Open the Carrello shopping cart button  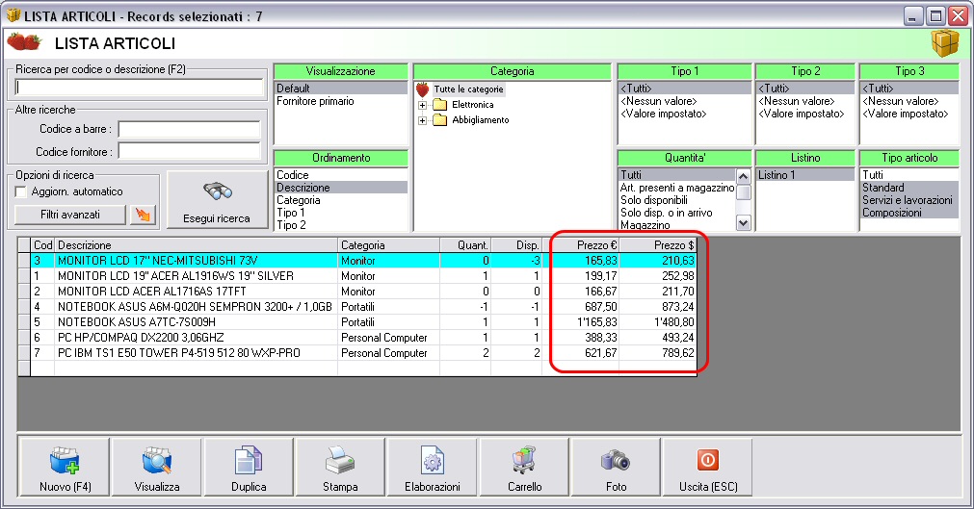pyautogui.click(x=524, y=467)
